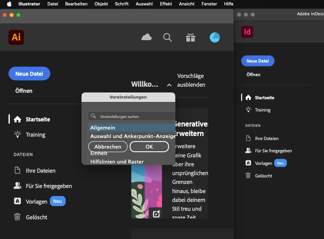Select Auswahl und Ankerpunkt-Anzeige category
324x239 pixels.
(133, 136)
